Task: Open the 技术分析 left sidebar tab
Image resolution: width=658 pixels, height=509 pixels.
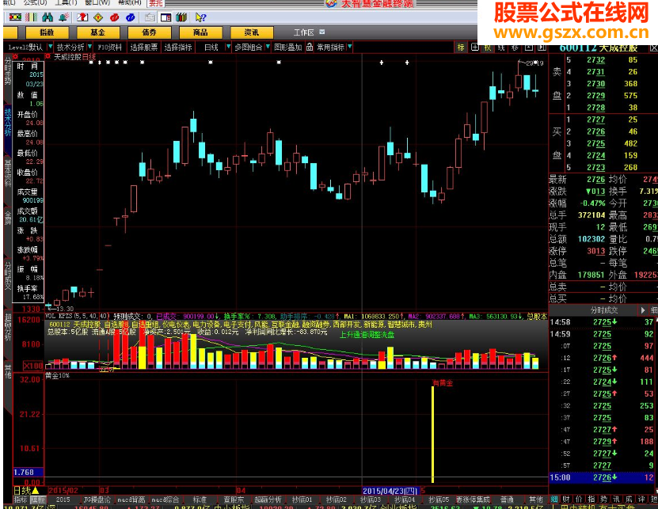Action: tap(8, 122)
